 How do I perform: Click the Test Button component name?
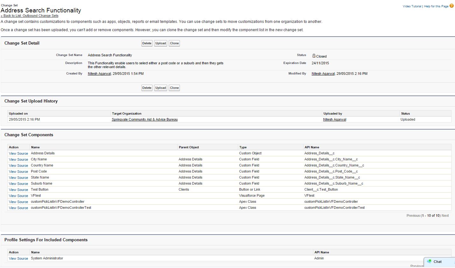coord(39,189)
